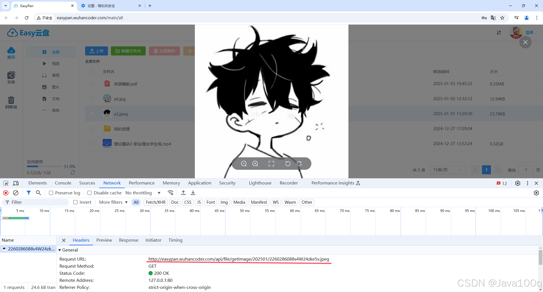543x292 pixels.
Task: Open network search magnifier icon
Action: click(38, 193)
